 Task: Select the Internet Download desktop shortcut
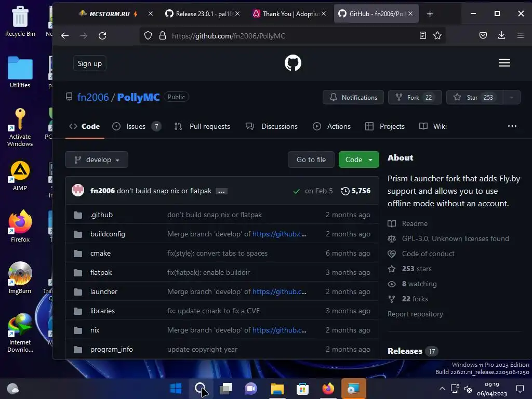pyautogui.click(x=20, y=333)
